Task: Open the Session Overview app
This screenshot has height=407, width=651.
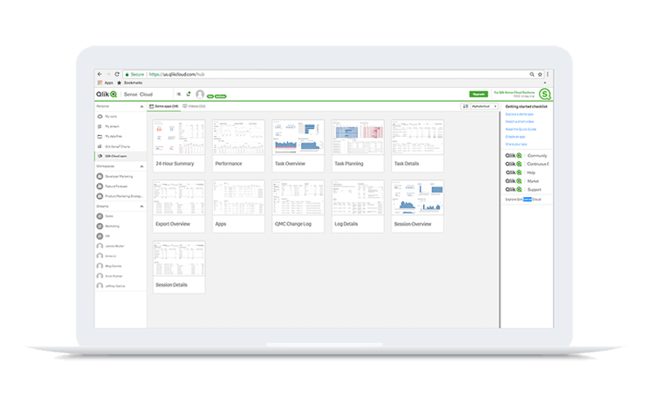Action: (x=417, y=206)
